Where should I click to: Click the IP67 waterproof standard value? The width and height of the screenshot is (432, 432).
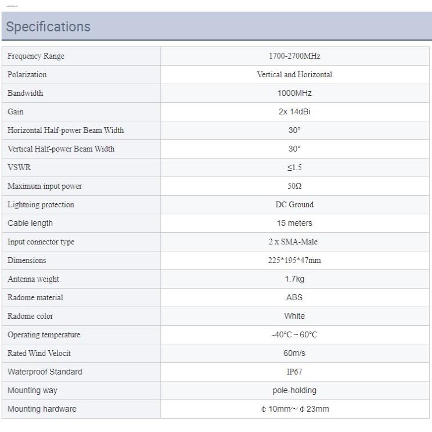(294, 372)
